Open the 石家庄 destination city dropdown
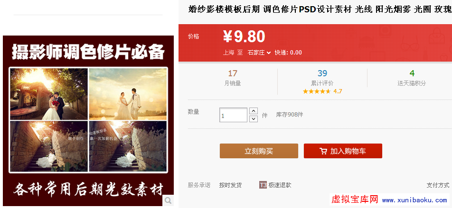Screen dimensions: 452x208 tap(259, 53)
